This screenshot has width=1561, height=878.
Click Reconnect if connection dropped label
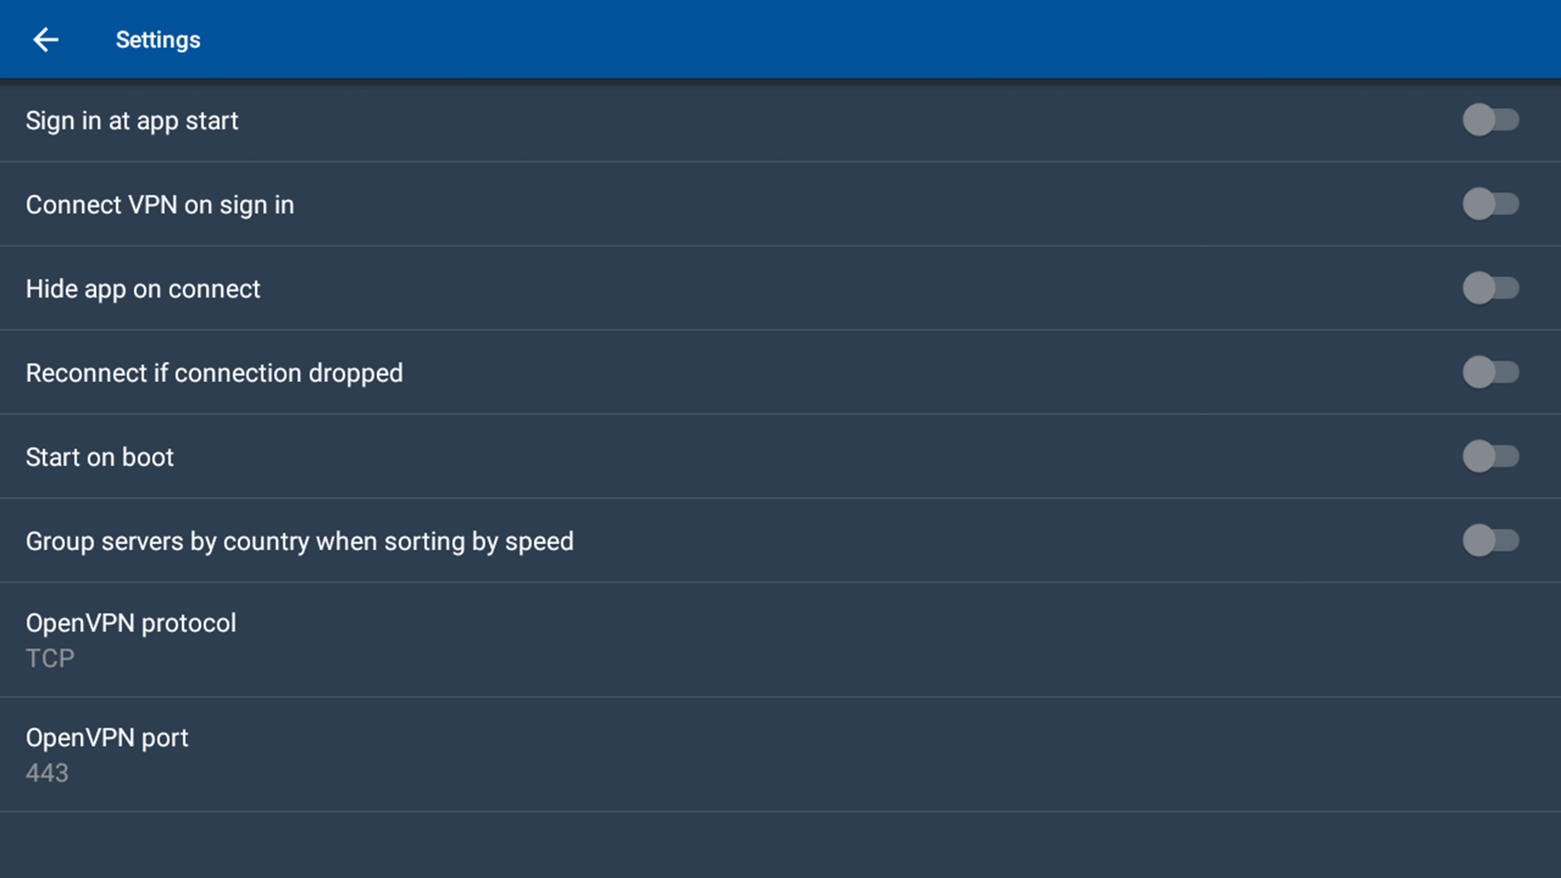coord(214,373)
